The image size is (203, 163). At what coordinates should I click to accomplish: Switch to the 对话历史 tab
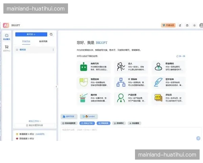click(x=26, y=41)
